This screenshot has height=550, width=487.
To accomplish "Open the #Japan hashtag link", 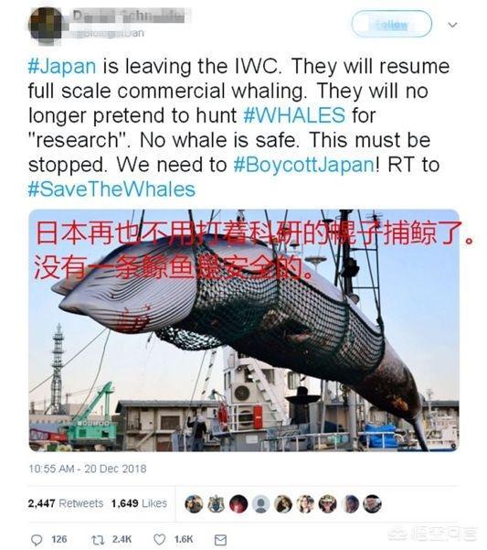I will coord(62,66).
